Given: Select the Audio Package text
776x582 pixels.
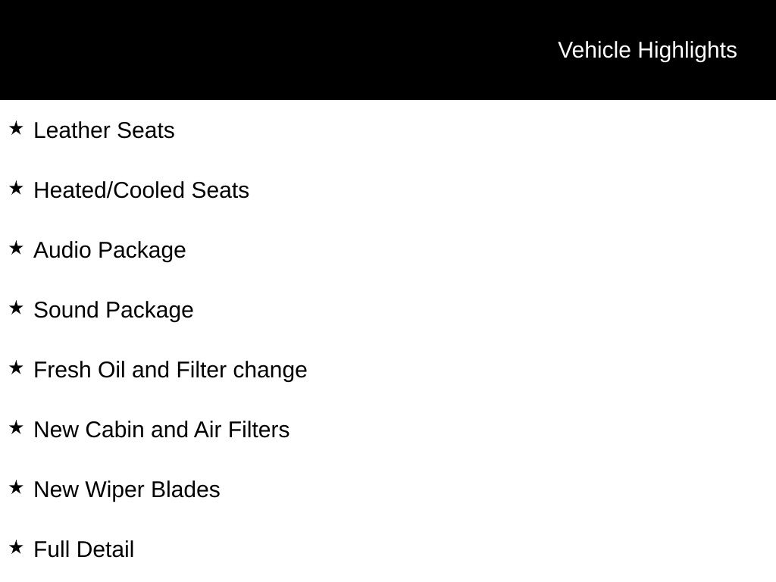Looking at the screenshot, I should click(x=110, y=250).
